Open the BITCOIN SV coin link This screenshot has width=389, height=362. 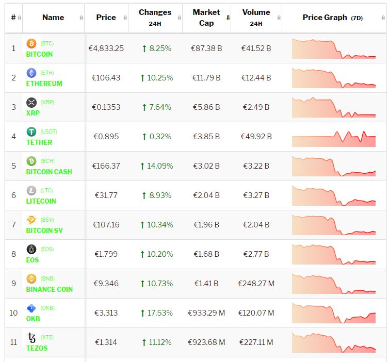44,231
